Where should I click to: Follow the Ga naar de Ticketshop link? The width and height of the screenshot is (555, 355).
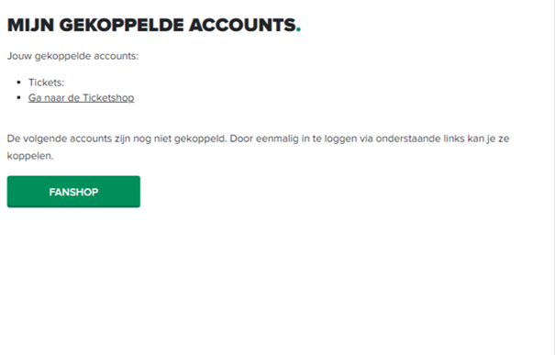point(81,97)
